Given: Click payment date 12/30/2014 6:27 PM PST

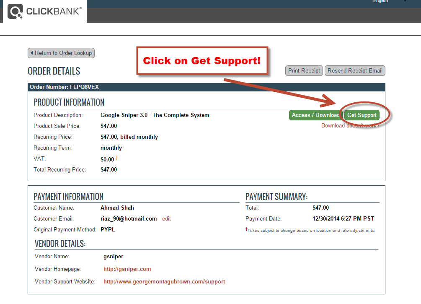Looking at the screenshot, I should coord(343,219).
